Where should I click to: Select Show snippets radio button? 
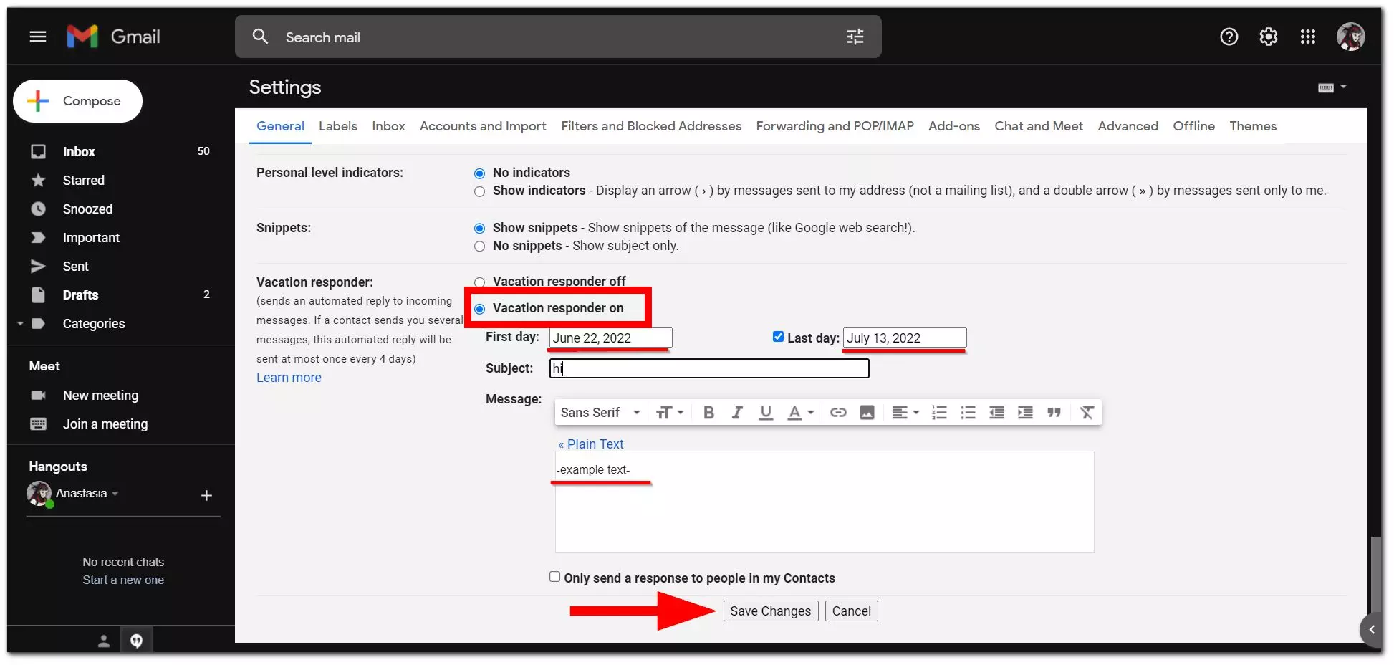(480, 229)
